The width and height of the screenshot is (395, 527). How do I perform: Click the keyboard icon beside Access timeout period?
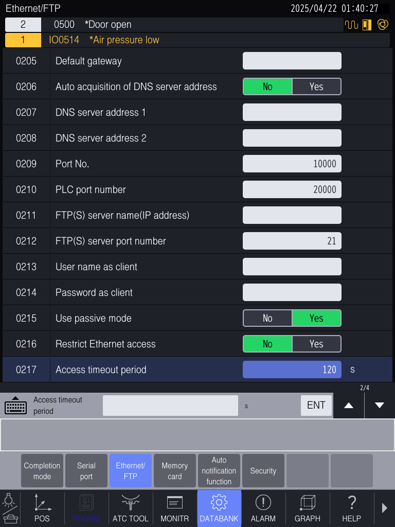15,406
